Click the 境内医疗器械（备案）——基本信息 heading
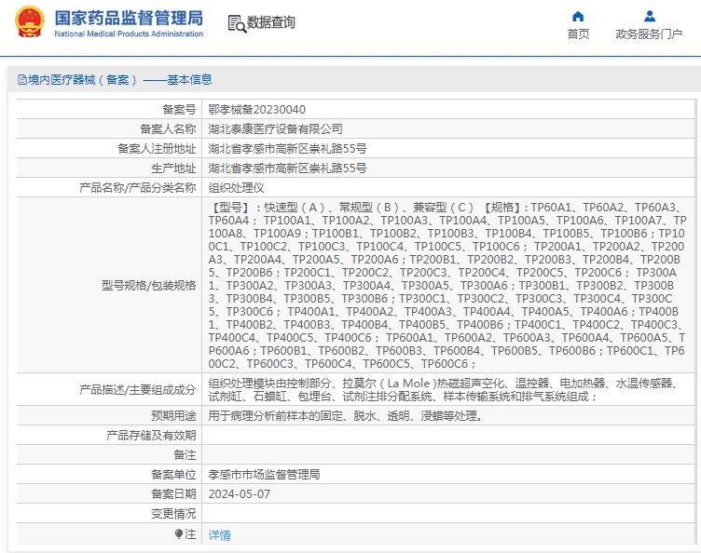 click(x=120, y=80)
